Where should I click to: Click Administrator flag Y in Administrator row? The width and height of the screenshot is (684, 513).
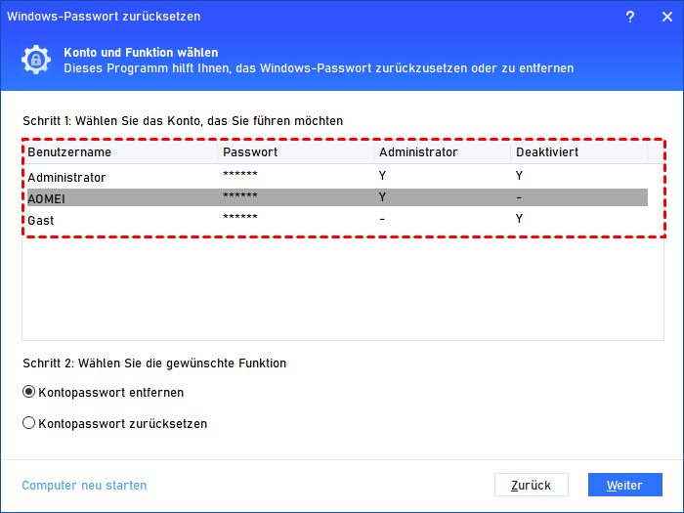click(383, 178)
